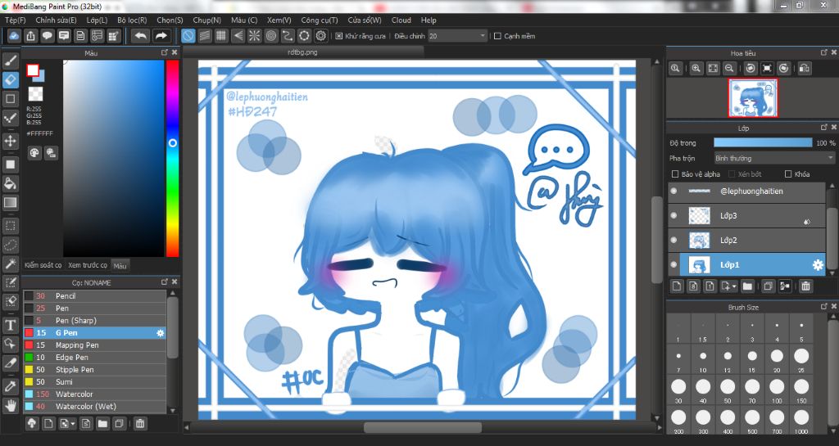Select the Watercolor brush
Viewport: 839px width, 446px height.
tap(95, 394)
